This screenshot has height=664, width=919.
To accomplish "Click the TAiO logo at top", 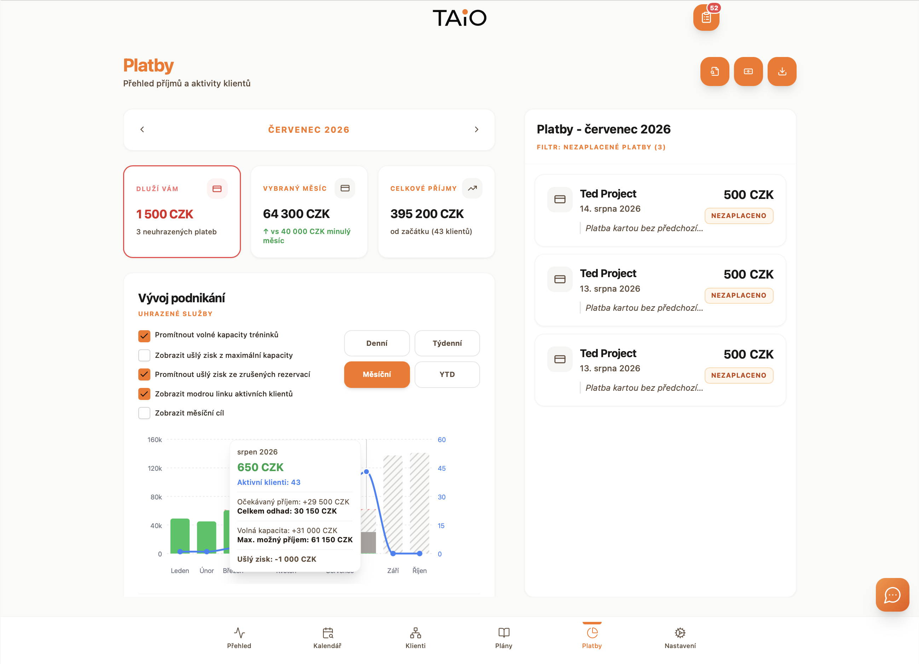I will (x=459, y=18).
